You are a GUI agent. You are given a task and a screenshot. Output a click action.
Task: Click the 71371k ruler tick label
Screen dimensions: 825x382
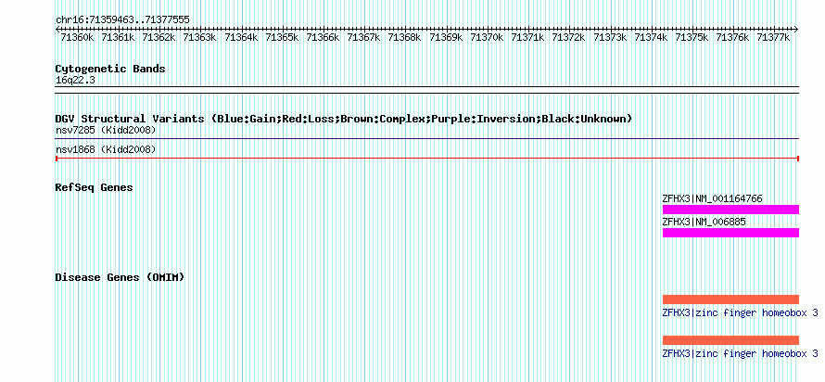[x=528, y=37]
